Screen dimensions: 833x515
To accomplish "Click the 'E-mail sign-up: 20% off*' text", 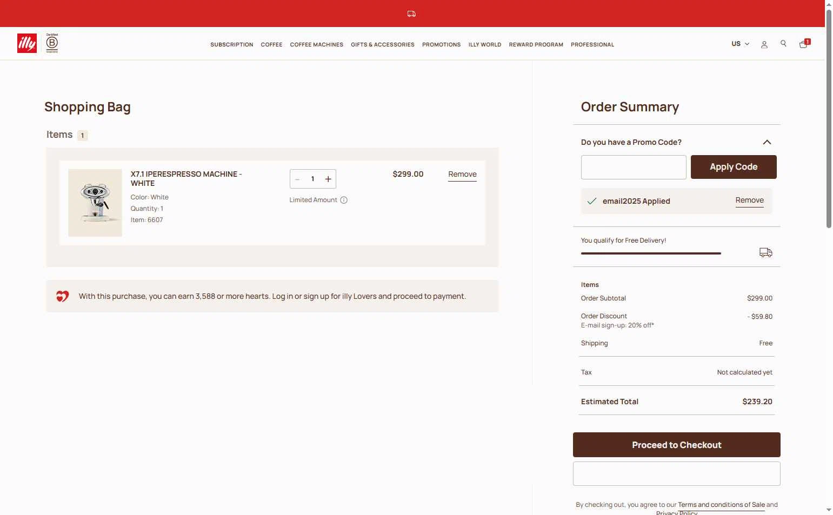I will click(617, 325).
